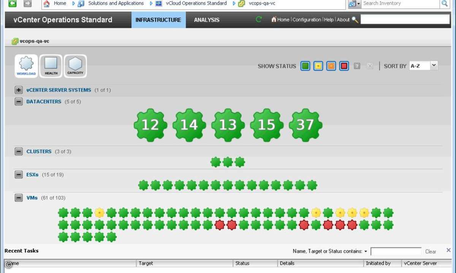The height and width of the screenshot is (273, 456).
Task: Select the first ESX host badge
Action: point(143,185)
